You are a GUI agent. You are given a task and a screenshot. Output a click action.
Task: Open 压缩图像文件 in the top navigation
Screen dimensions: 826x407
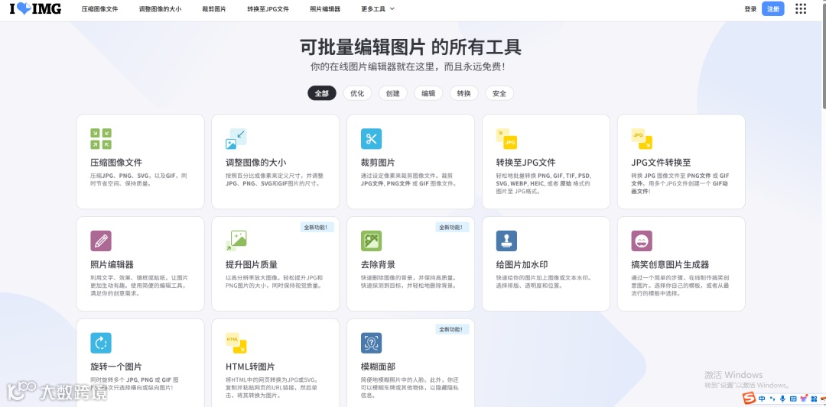click(x=100, y=9)
